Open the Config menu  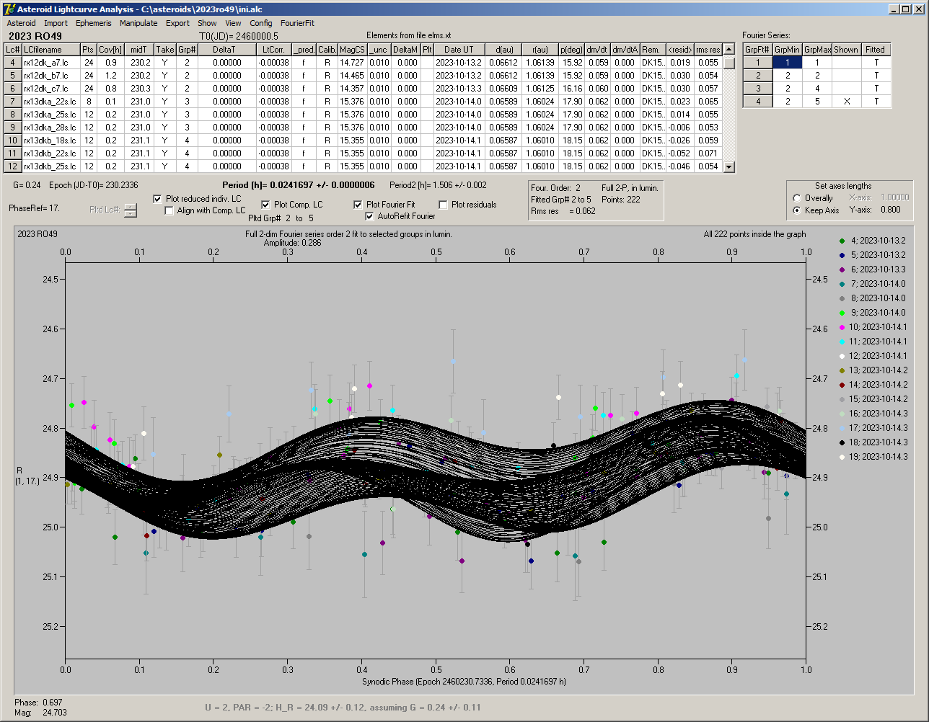[261, 23]
